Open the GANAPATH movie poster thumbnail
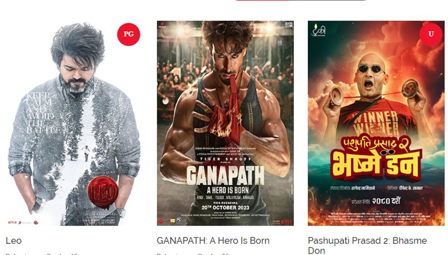 tap(225, 123)
